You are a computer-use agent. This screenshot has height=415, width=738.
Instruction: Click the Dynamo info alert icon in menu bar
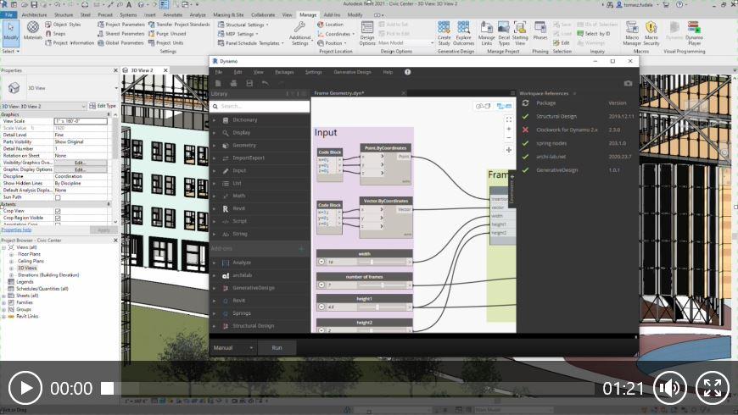pos(407,72)
